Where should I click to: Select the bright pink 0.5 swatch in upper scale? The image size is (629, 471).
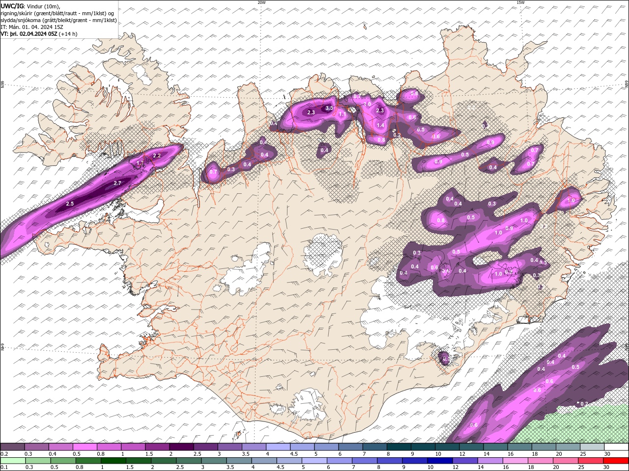tap(85, 447)
